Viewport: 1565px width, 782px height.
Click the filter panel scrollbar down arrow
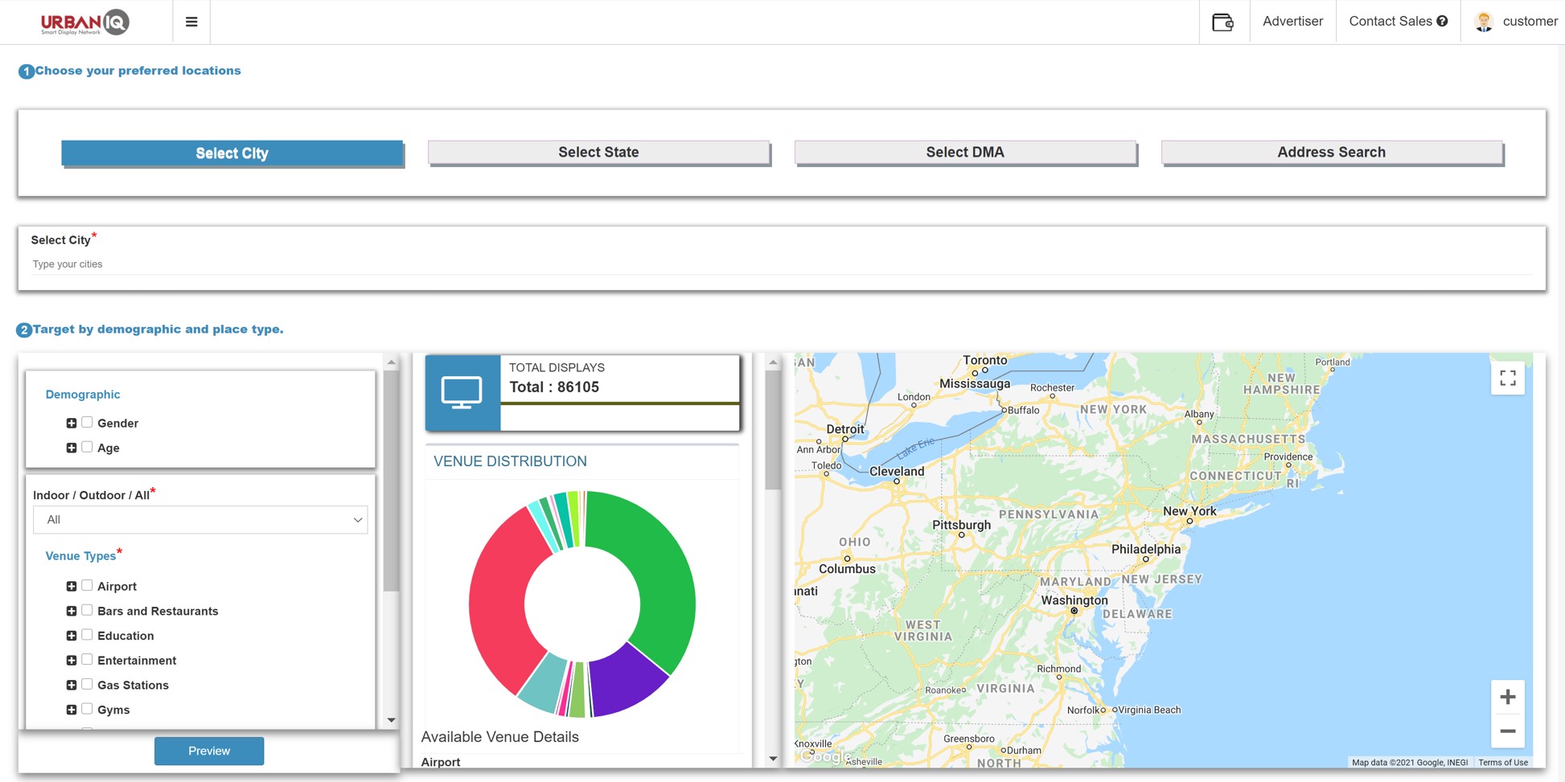[x=392, y=720]
